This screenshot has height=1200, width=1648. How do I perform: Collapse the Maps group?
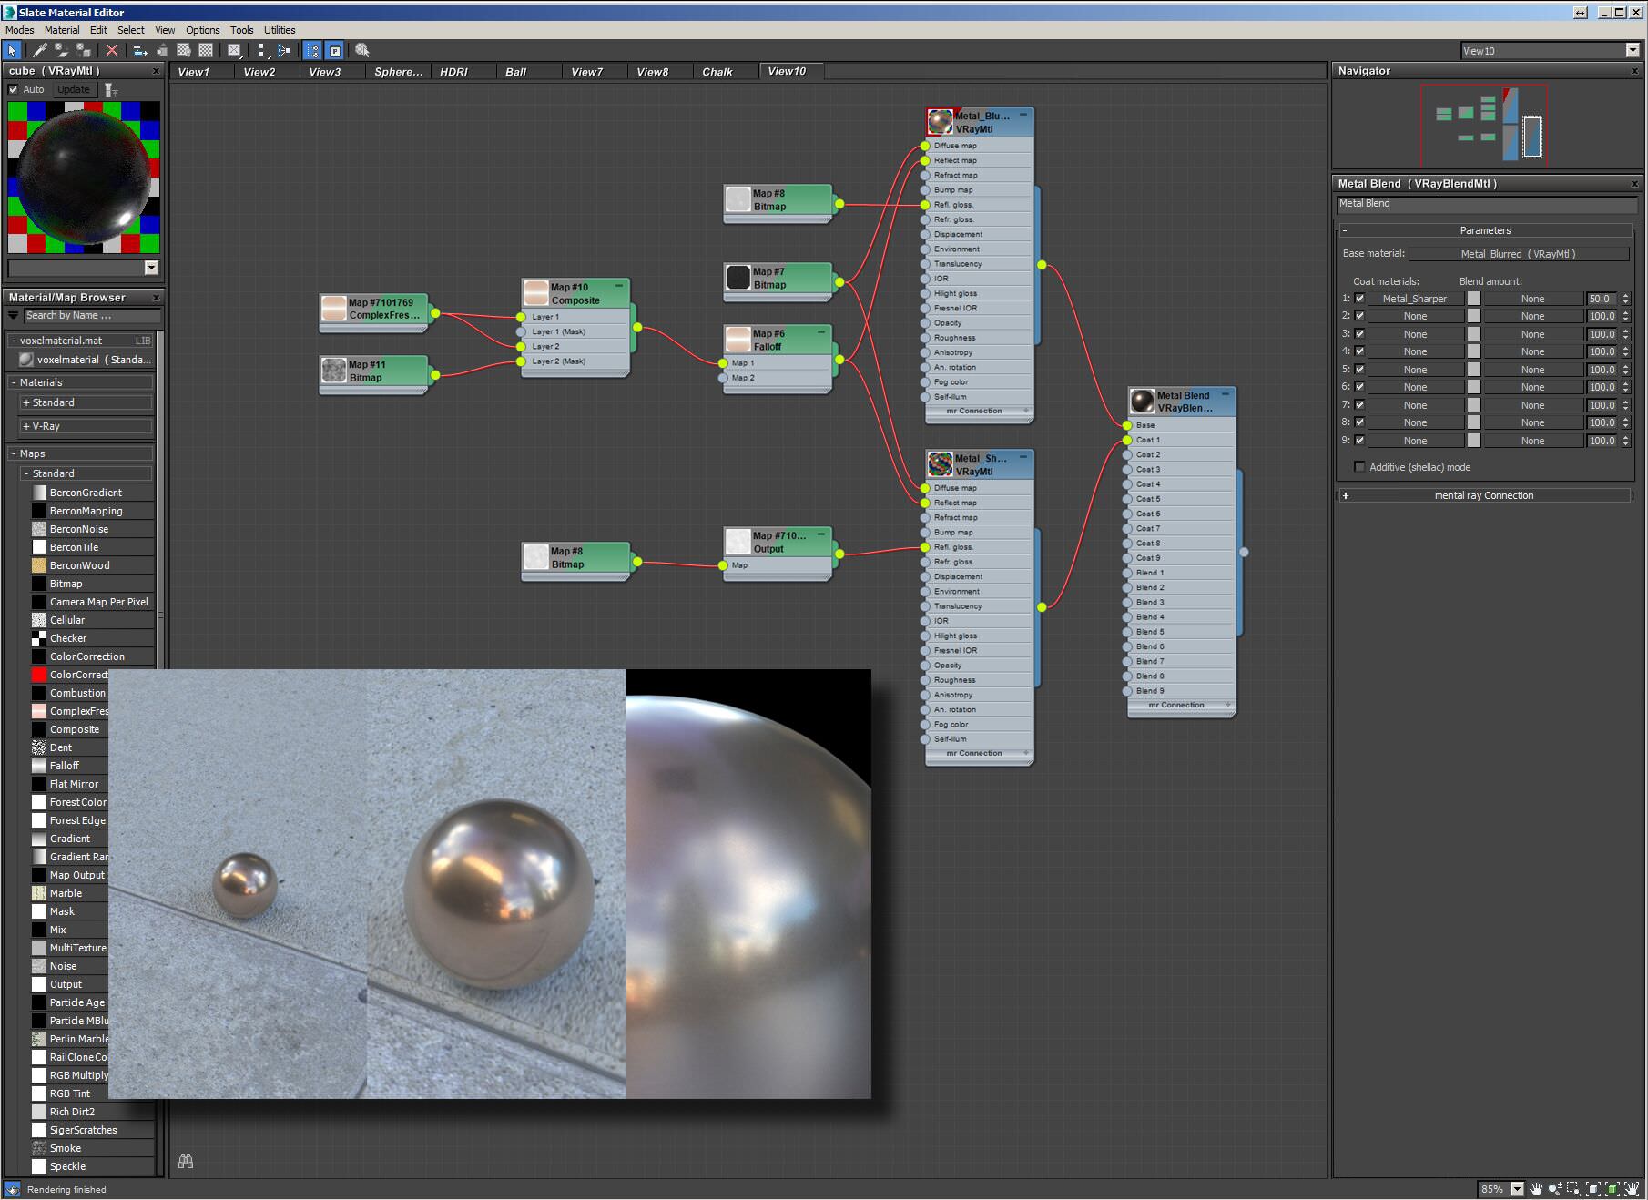tap(14, 453)
